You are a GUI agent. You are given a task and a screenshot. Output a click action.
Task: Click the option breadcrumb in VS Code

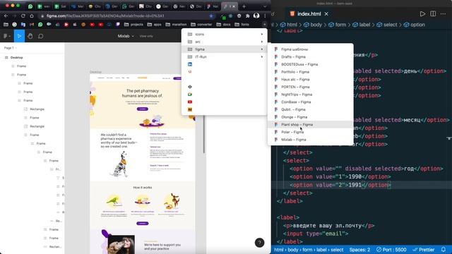tap(415, 25)
